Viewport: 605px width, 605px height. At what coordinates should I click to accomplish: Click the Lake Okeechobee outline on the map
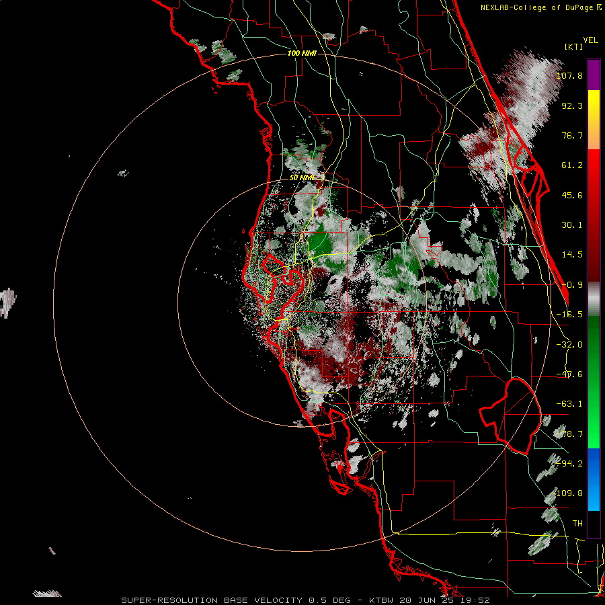click(510, 417)
